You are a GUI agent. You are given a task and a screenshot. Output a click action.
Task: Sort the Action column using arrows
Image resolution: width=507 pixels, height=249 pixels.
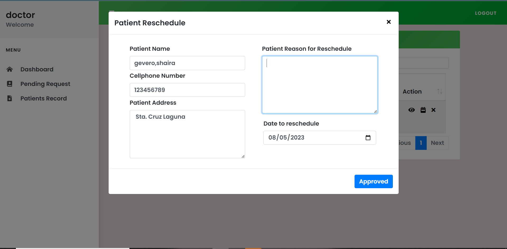(x=439, y=91)
